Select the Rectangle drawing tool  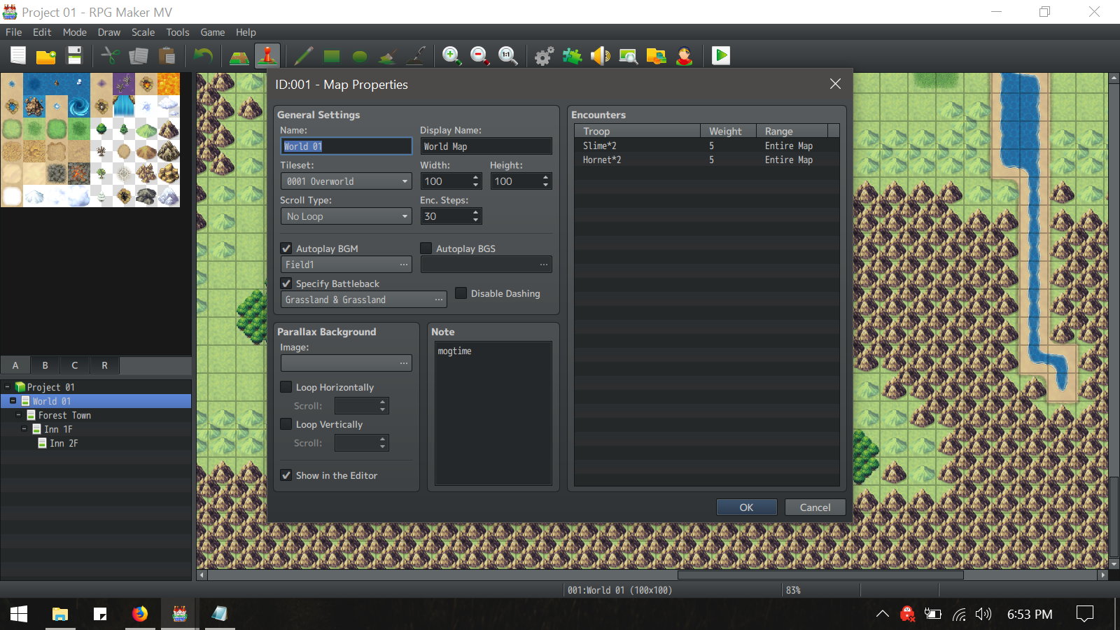point(332,56)
